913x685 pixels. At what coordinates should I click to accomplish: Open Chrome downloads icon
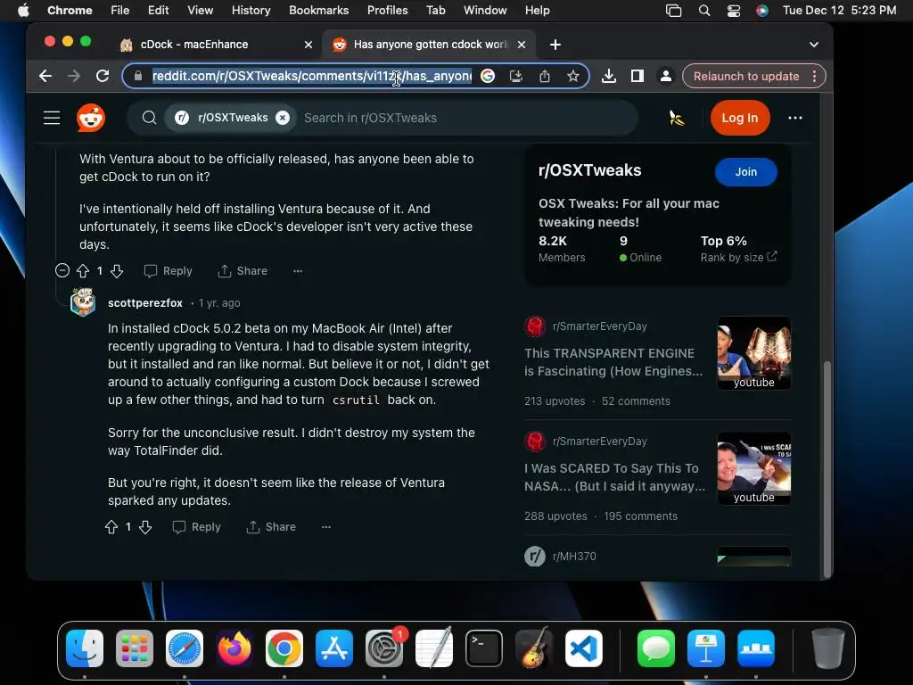[609, 76]
